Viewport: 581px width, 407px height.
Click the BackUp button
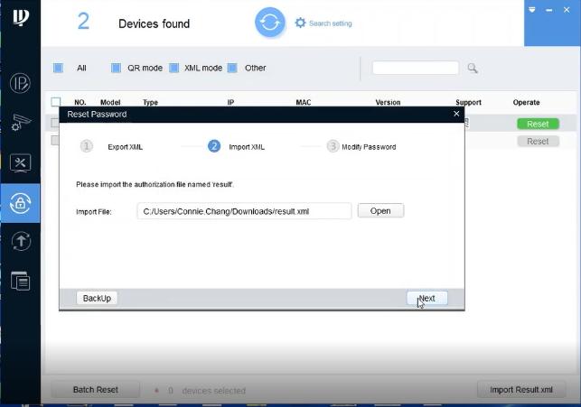point(97,298)
